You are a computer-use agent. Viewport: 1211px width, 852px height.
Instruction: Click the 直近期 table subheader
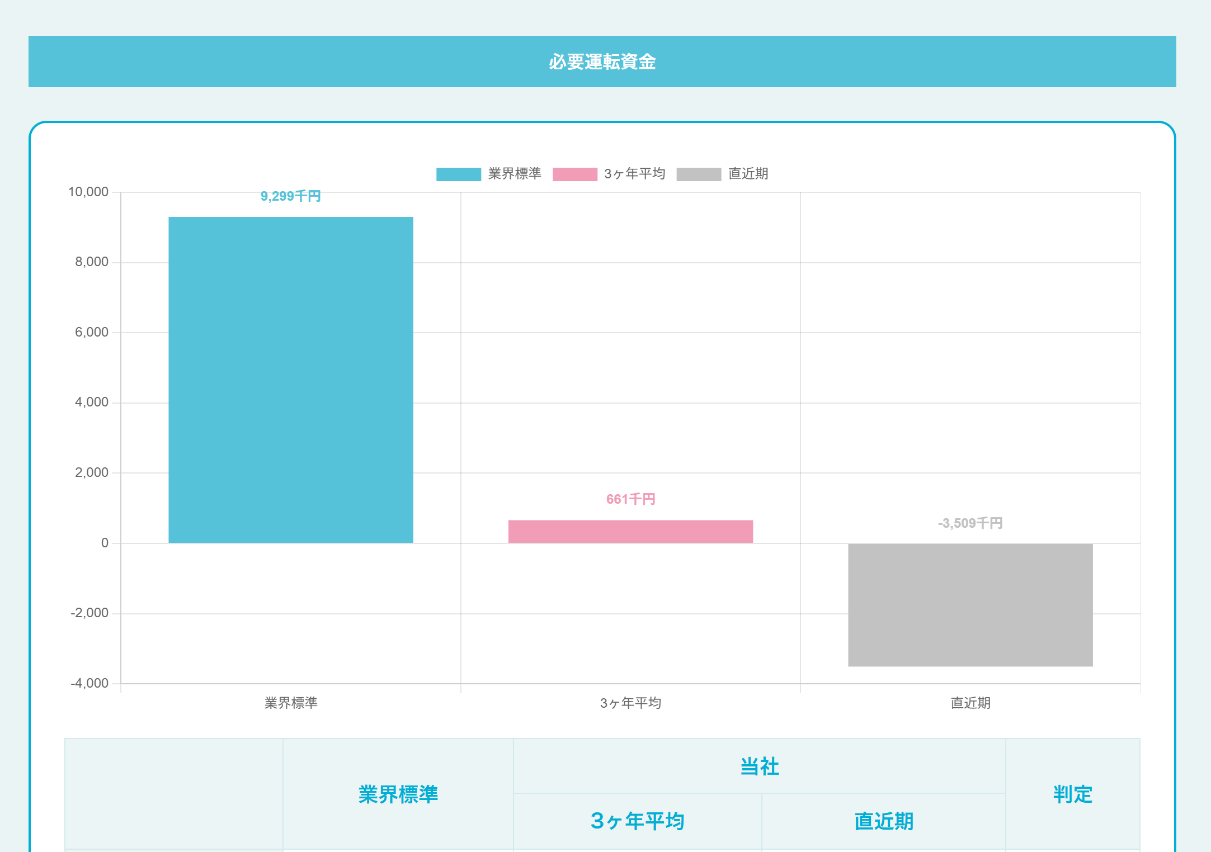(883, 821)
